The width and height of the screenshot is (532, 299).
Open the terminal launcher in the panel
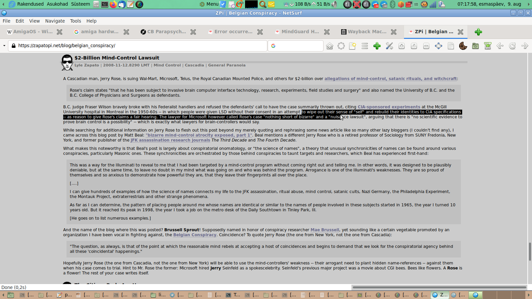point(105,4)
